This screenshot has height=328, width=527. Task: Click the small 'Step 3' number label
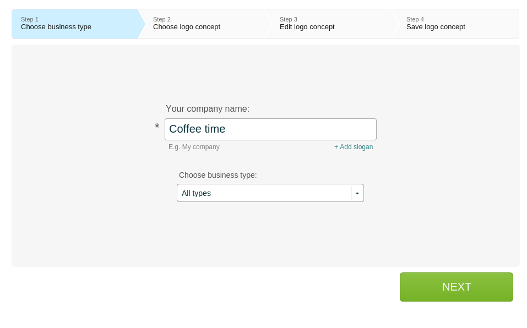pos(289,19)
